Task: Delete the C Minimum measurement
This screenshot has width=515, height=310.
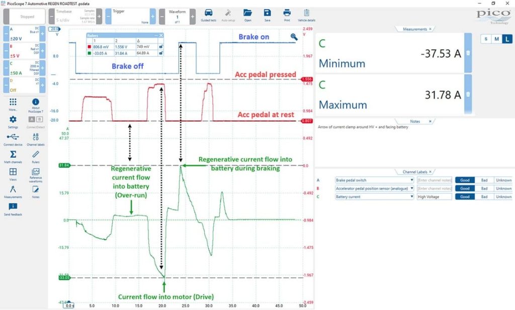Action: pos(468,53)
